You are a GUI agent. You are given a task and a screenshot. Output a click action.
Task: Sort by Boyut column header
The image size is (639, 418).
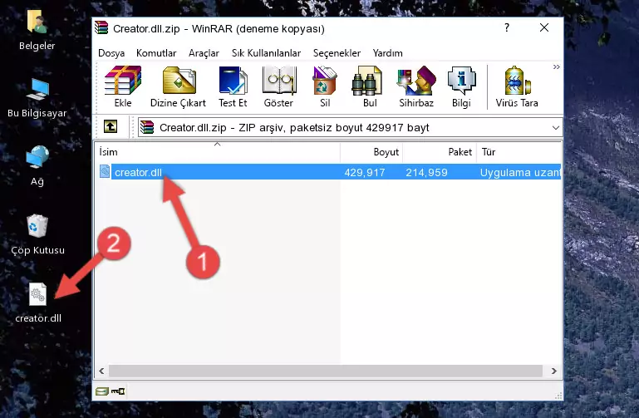[371, 152]
